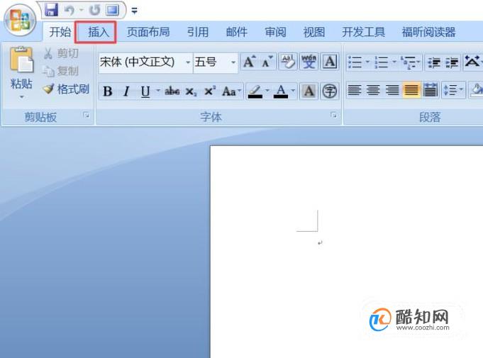The image size is (483, 358).
Task: Save document via quick access toolbar
Action: tap(51, 10)
